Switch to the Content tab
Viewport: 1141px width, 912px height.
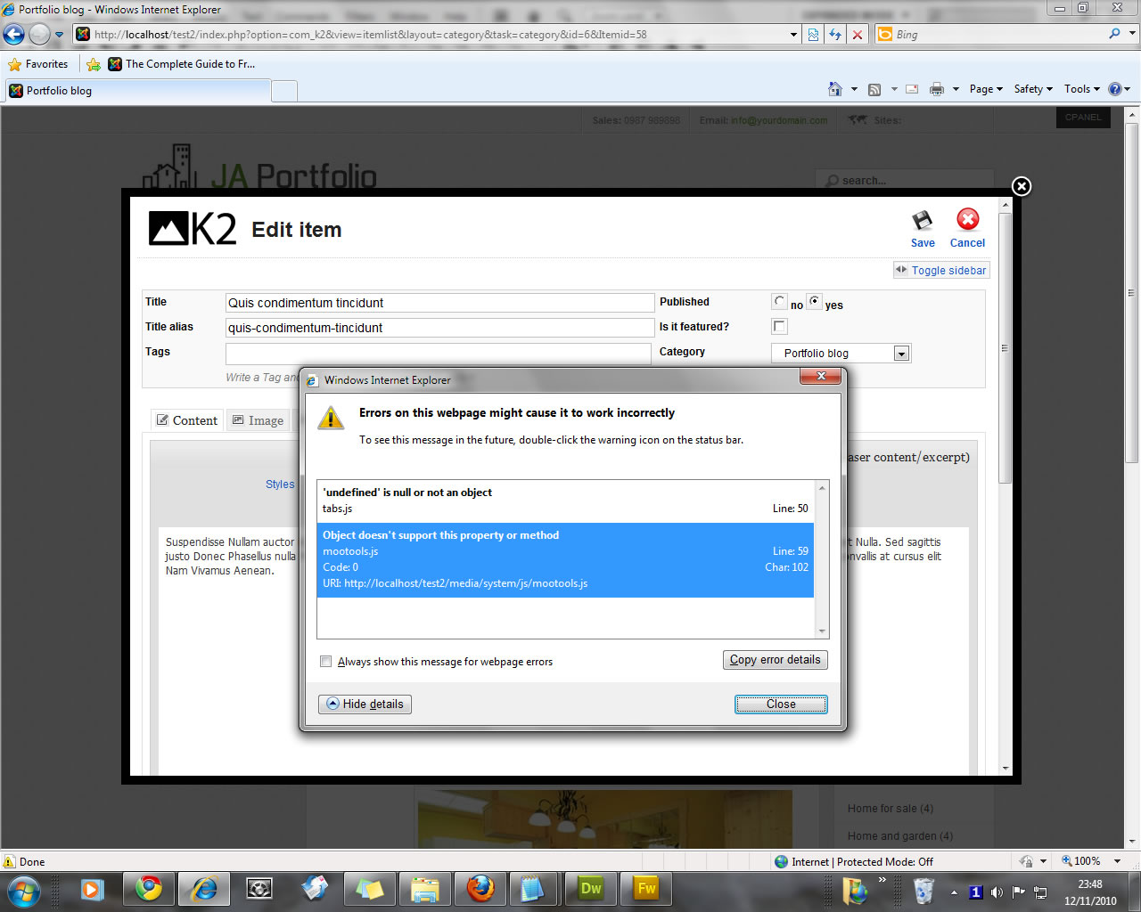[x=187, y=420]
